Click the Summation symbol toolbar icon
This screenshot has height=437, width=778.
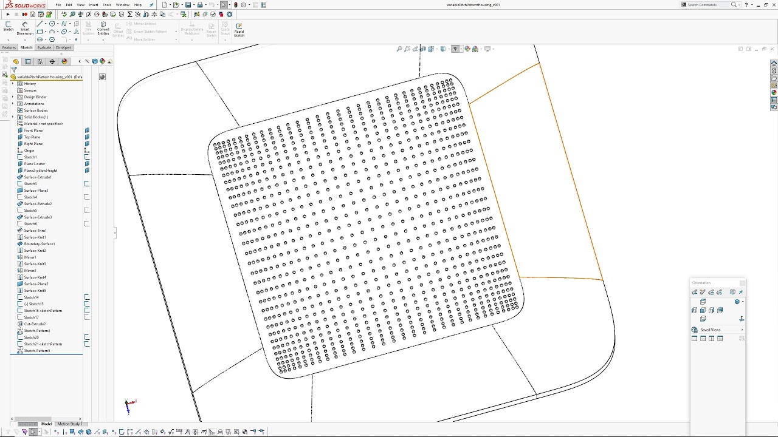coord(129,14)
